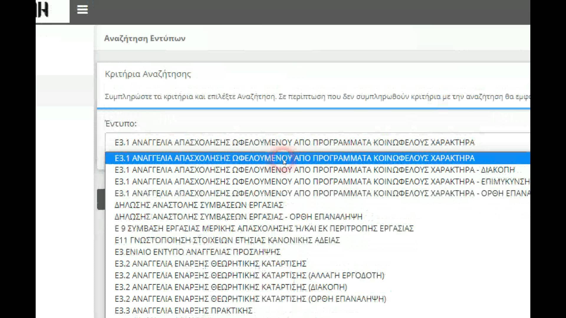Click the Αναζήτηση Εντύπων header
This screenshot has height=318, width=566.
click(145, 38)
